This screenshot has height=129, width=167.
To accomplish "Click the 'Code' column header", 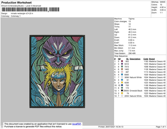I will click(146, 59).
